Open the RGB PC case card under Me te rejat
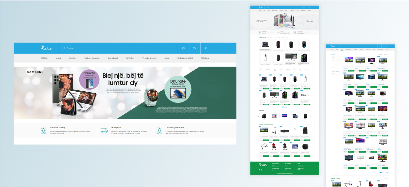The image size is (409, 187). tap(303, 59)
